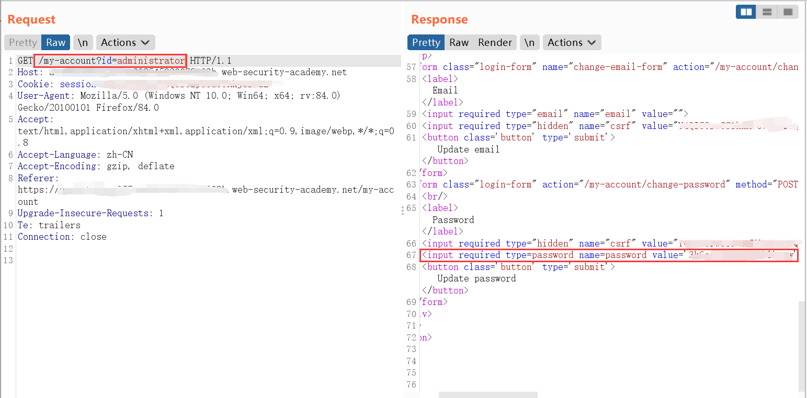Click the highlighted password input line
The width and height of the screenshot is (807, 398).
click(x=609, y=255)
